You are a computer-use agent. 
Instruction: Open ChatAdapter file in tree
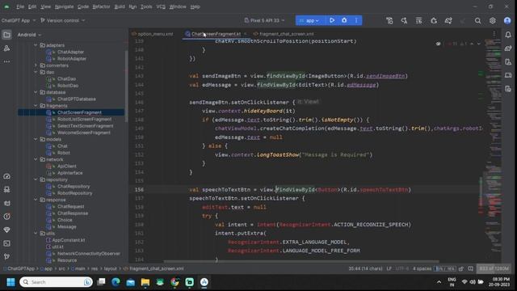tap(70, 52)
